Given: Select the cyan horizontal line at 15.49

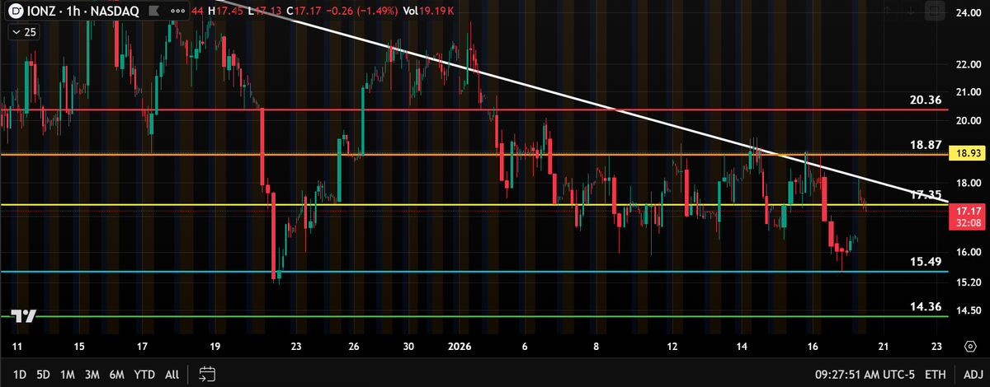Looking at the screenshot, I should point(474,271).
